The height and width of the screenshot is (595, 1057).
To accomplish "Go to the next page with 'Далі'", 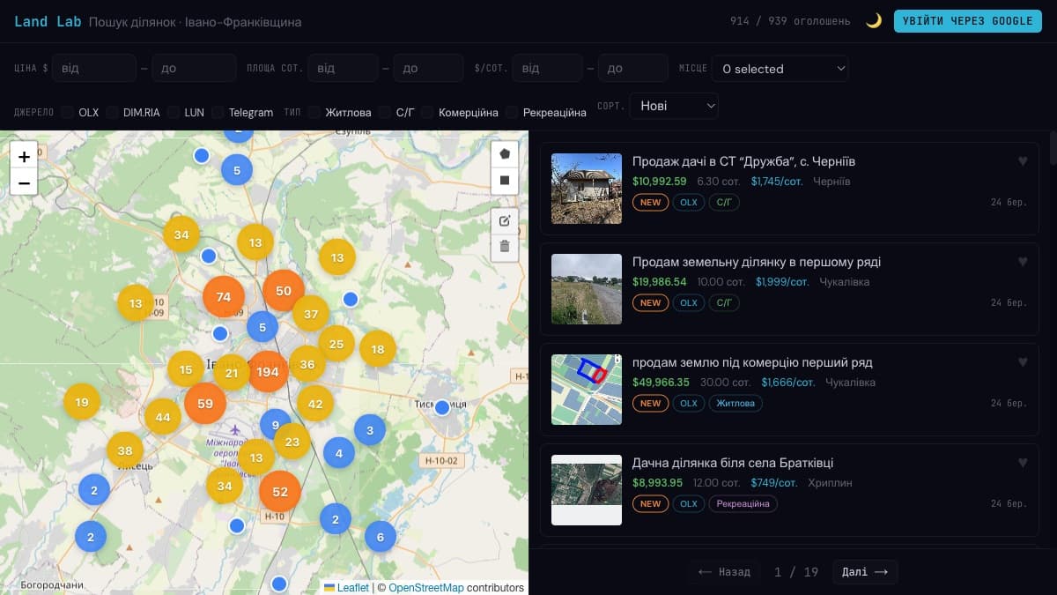I will tap(864, 572).
